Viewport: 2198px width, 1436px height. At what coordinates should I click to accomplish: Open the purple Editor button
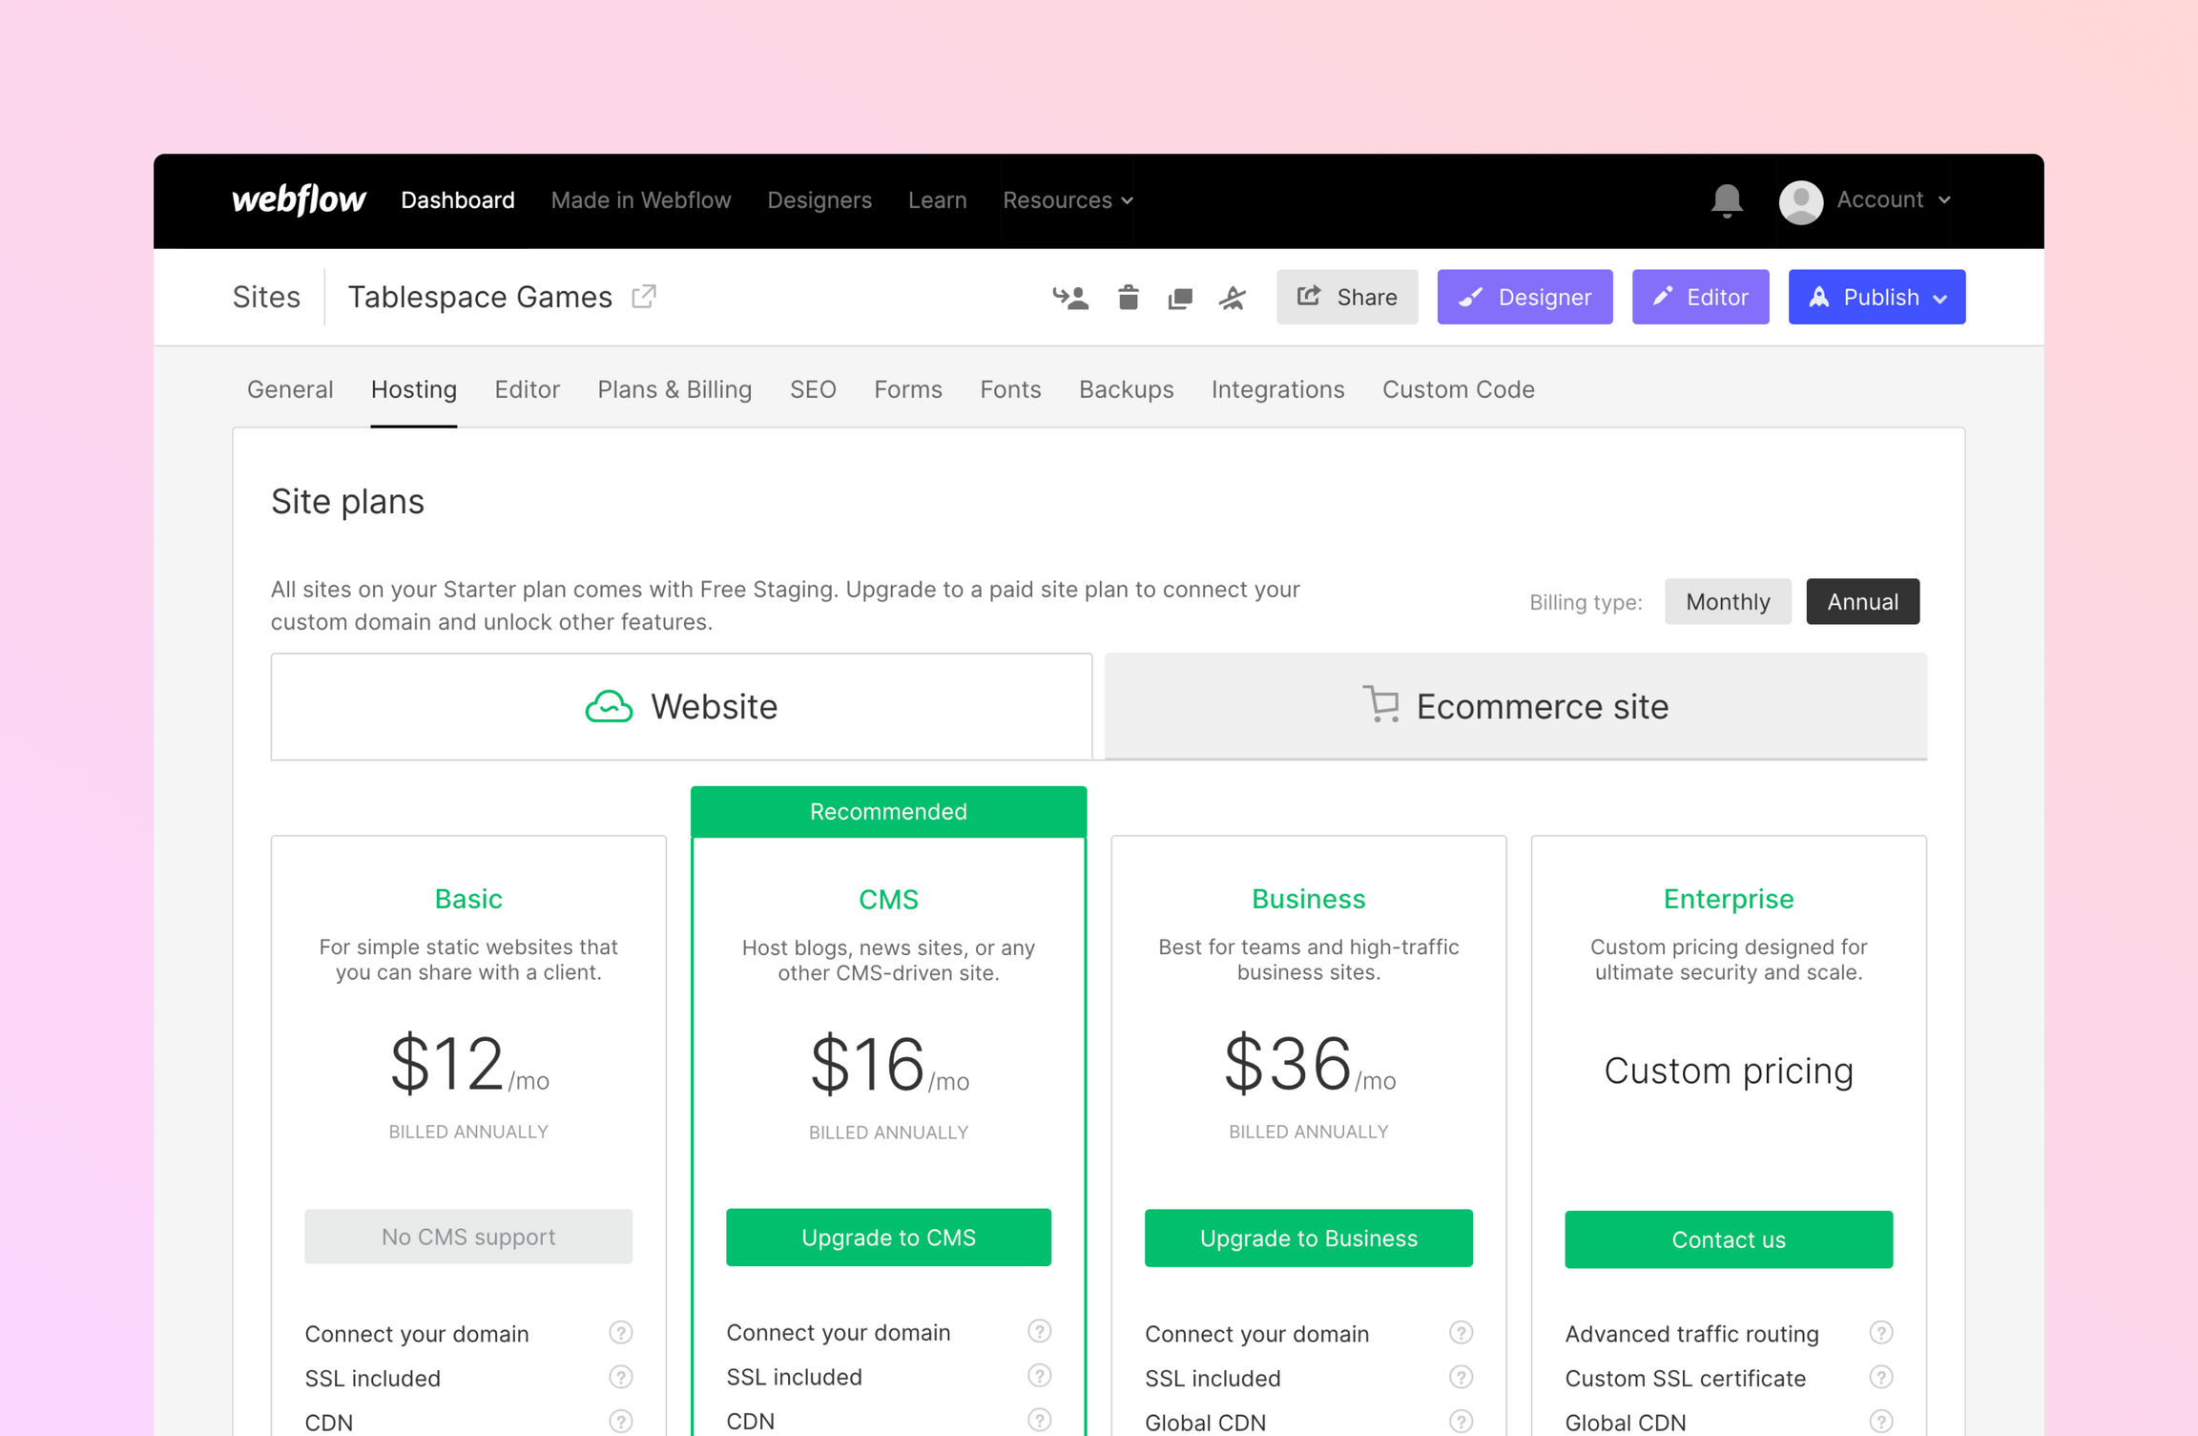(x=1700, y=298)
